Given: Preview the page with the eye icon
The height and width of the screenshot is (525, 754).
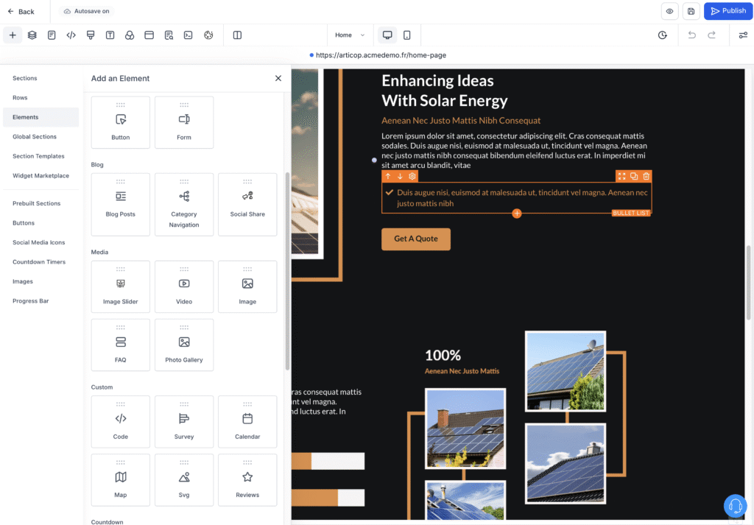Looking at the screenshot, I should 669,11.
